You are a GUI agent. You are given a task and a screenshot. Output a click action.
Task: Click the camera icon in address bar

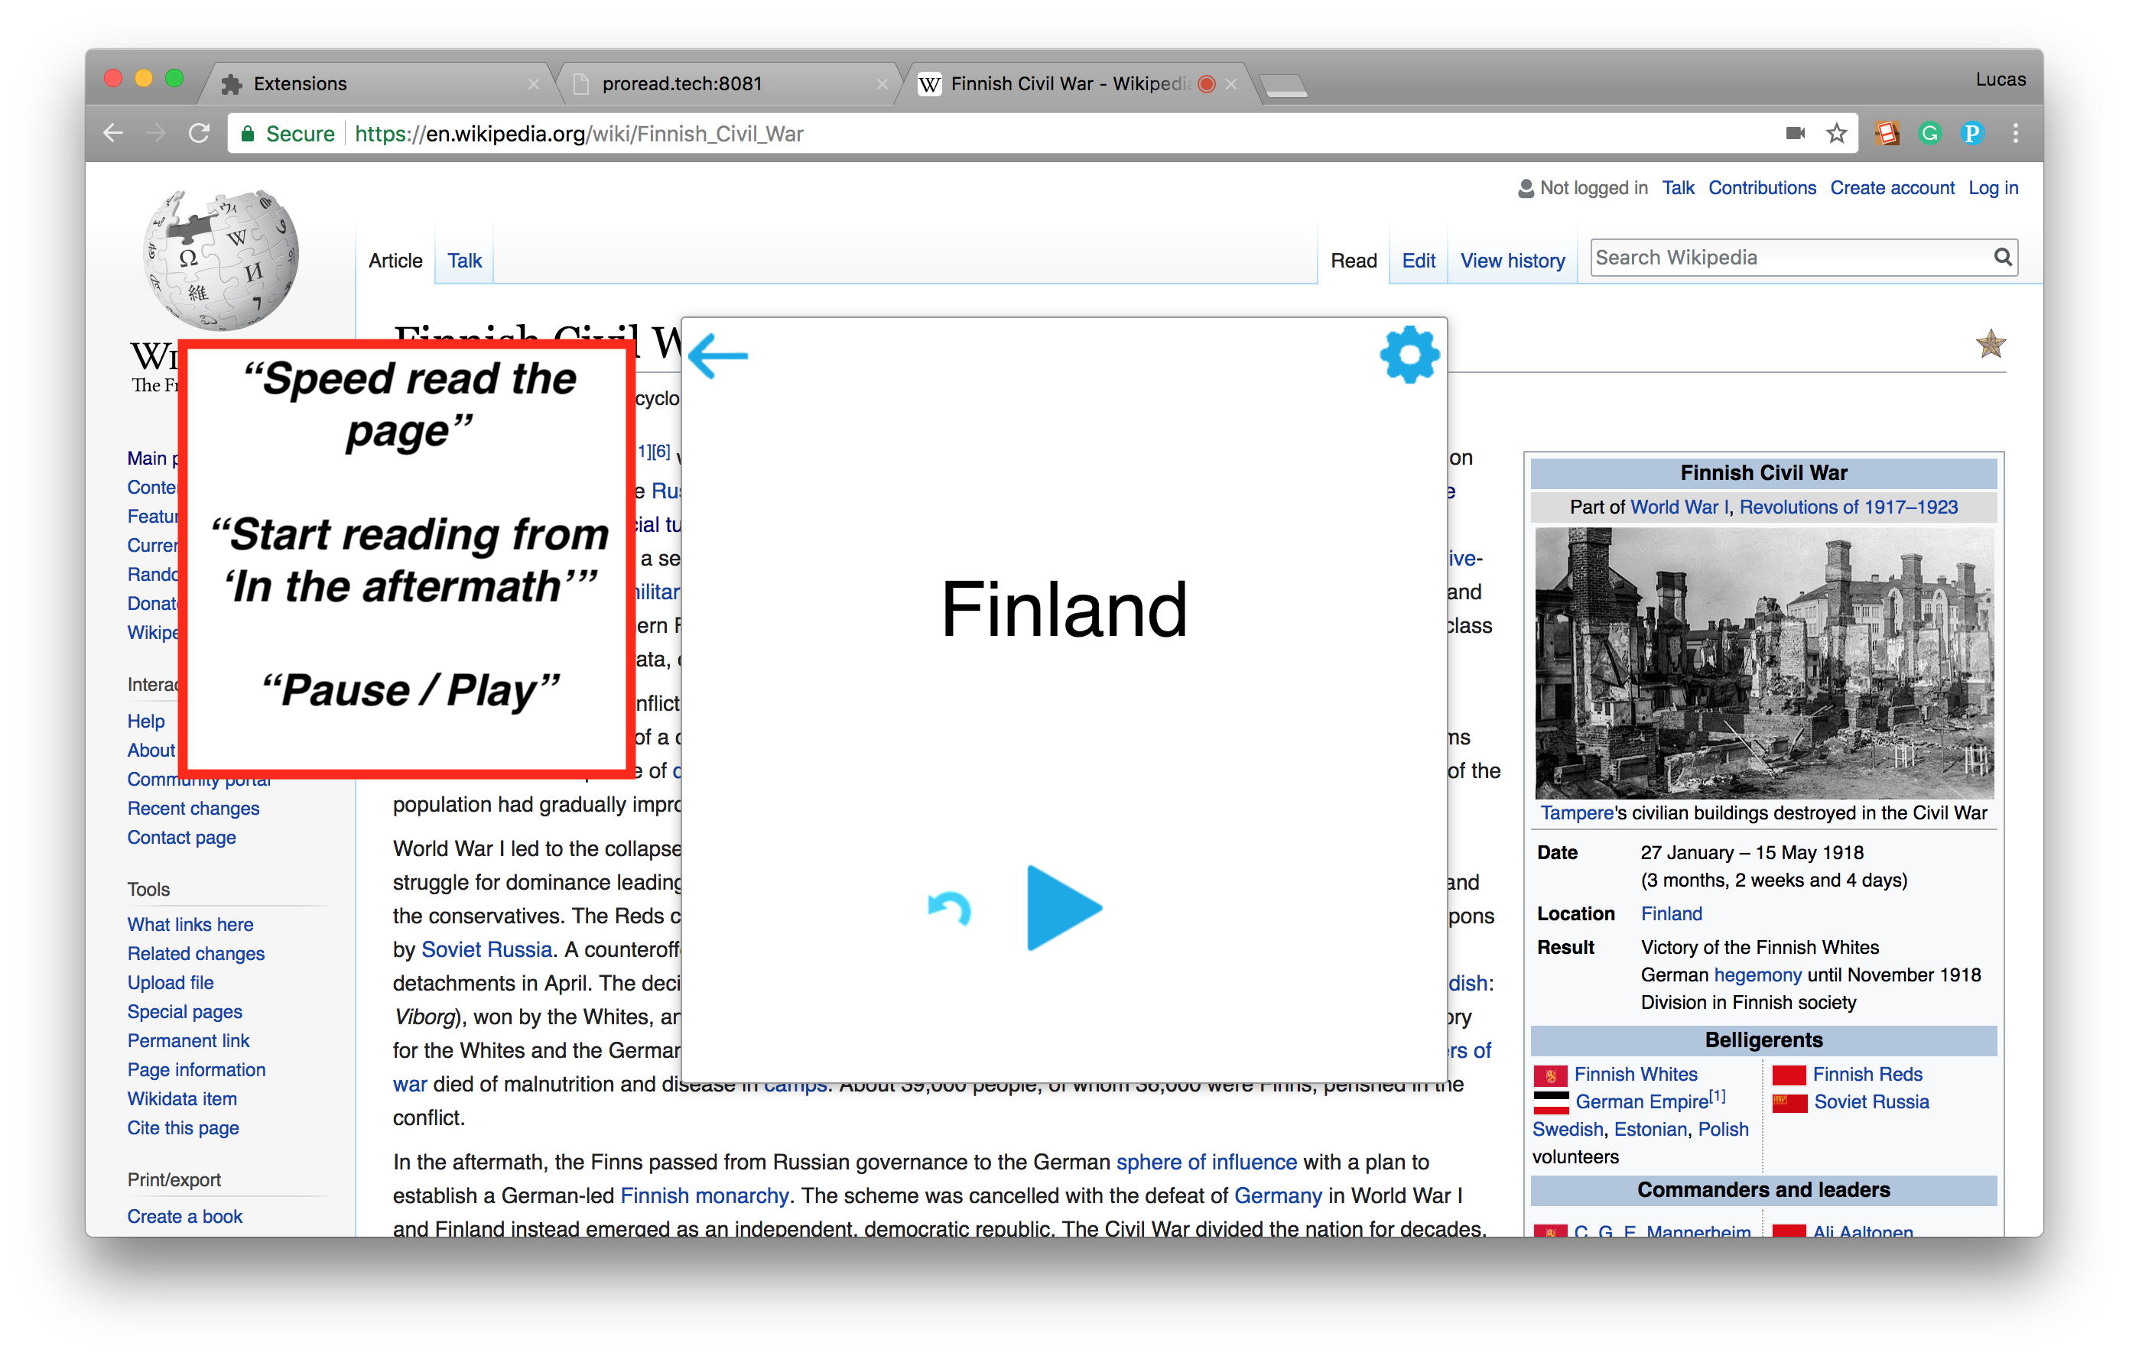click(1795, 134)
